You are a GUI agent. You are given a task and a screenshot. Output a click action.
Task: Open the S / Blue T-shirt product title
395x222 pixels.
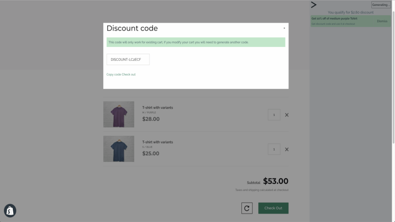[158, 142]
